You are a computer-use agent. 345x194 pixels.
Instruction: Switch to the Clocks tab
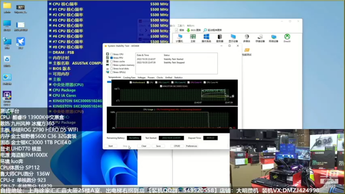pyautogui.click(x=160, y=78)
